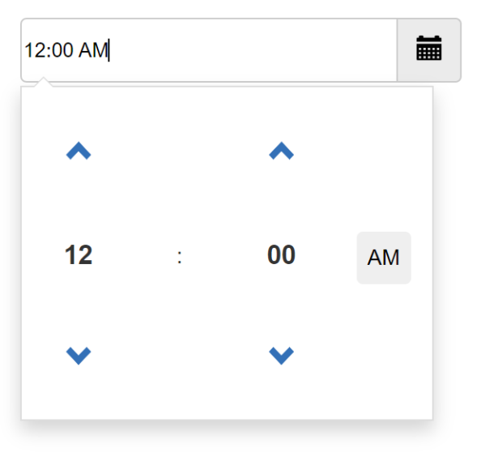This screenshot has height=461, width=485.
Task: Lower minute 00 using its down arrow
Action: click(x=281, y=356)
